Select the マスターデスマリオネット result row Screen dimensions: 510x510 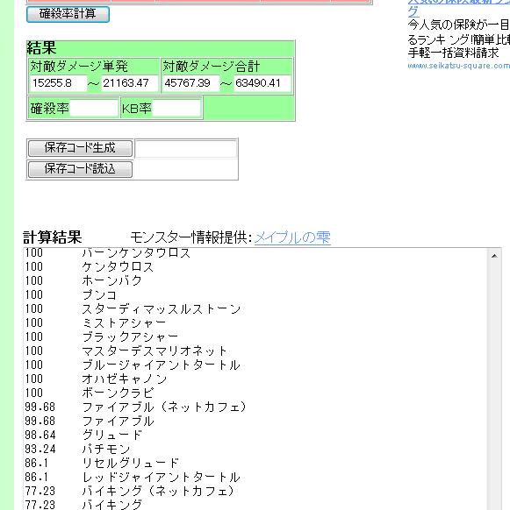coord(255,351)
